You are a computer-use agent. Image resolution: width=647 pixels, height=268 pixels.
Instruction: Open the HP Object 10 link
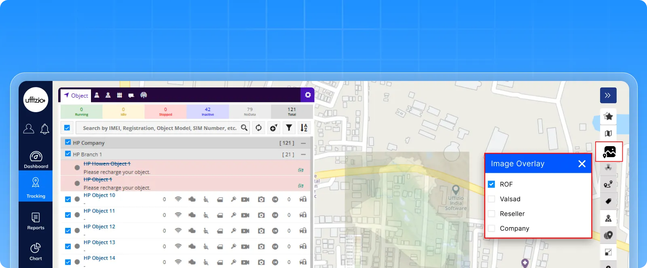[x=99, y=195]
